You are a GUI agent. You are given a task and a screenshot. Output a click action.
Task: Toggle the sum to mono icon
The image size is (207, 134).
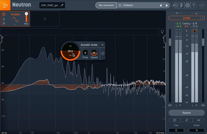(x=174, y=120)
